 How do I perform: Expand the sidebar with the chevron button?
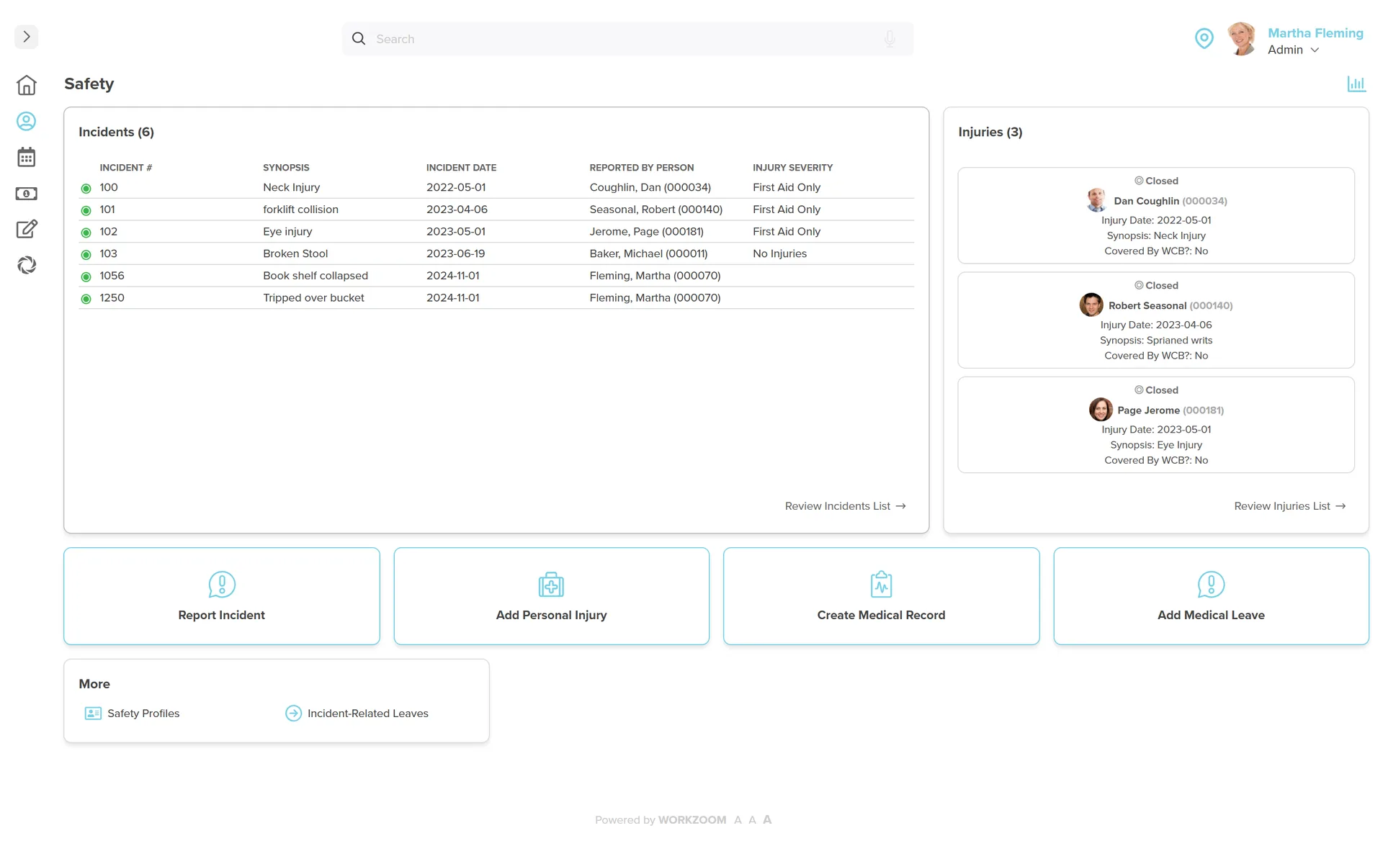click(27, 37)
